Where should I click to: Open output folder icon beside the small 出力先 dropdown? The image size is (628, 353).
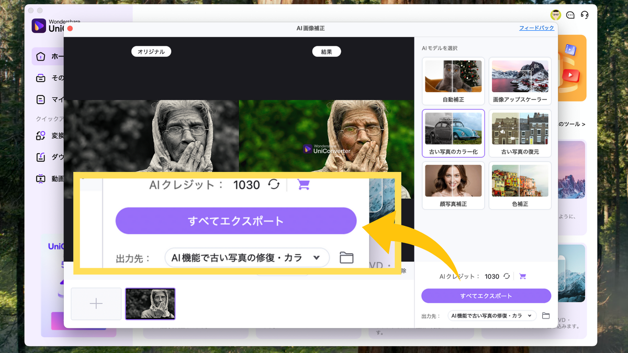(546, 315)
